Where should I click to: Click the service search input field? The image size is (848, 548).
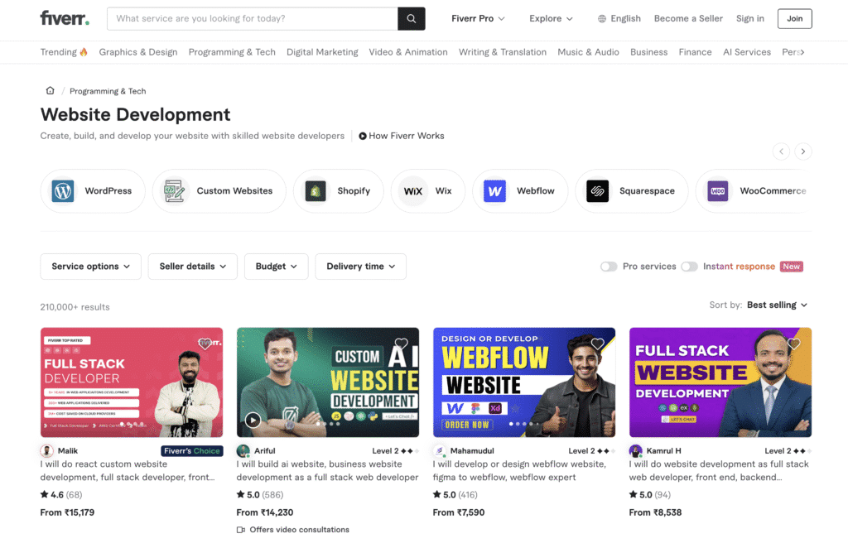[x=253, y=18]
